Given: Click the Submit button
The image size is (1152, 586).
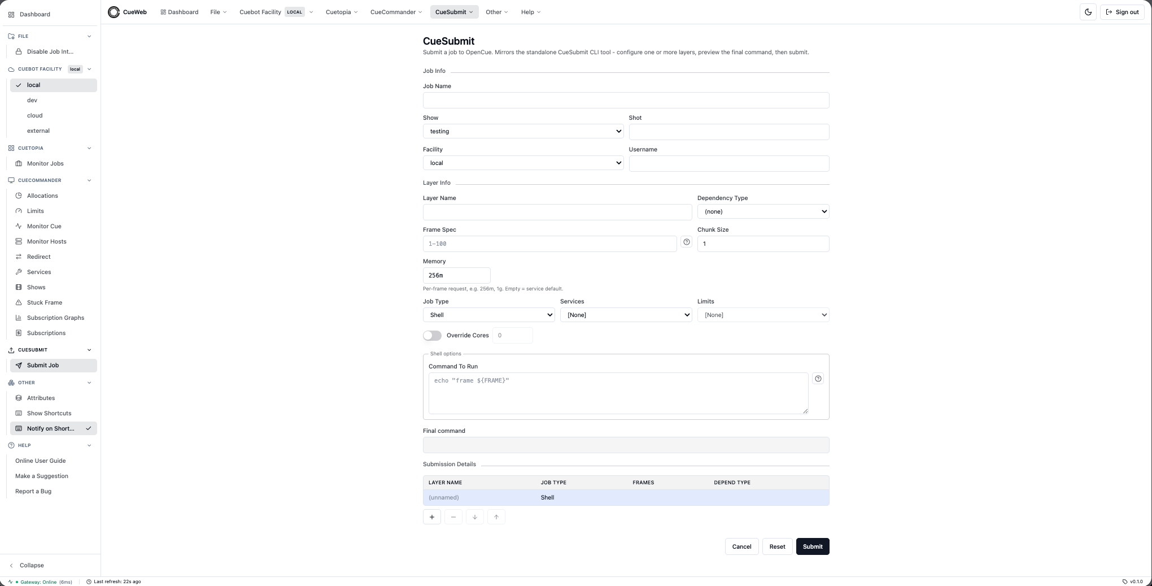Looking at the screenshot, I should click(x=813, y=546).
